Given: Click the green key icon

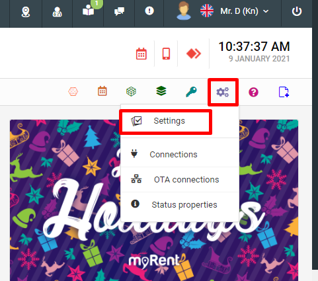Looking at the screenshot, I should point(191,92).
